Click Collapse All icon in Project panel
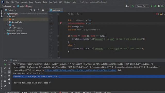 coord(38,10)
